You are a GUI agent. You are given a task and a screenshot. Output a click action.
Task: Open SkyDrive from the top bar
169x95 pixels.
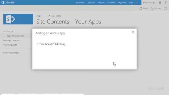click(x=122, y=3)
